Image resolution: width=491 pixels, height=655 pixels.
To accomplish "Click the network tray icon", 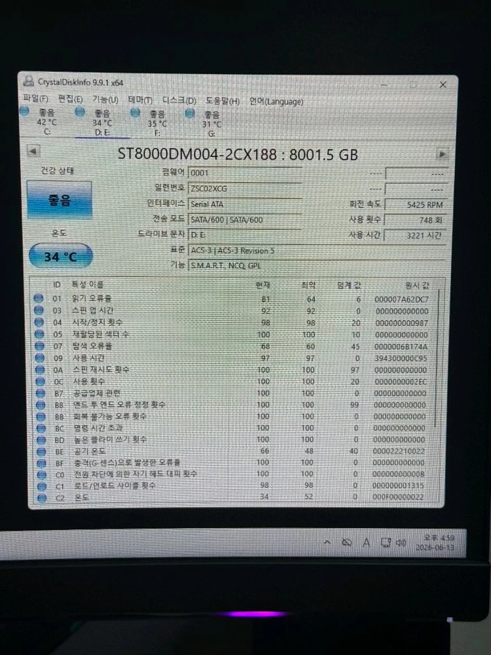I will coord(386,542).
